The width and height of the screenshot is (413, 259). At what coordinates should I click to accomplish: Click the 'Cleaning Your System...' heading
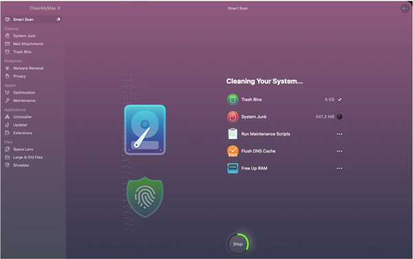264,81
